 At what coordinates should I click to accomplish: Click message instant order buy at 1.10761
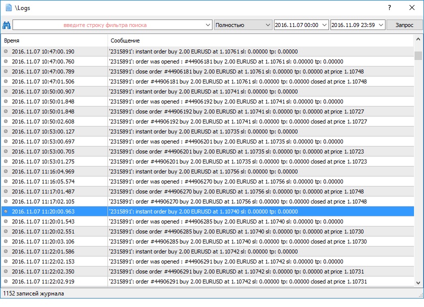coord(203,51)
